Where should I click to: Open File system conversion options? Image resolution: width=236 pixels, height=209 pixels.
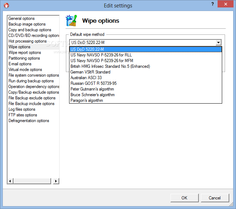click(33, 75)
